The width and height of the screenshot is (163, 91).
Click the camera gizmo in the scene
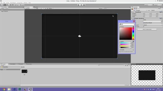(80, 36)
